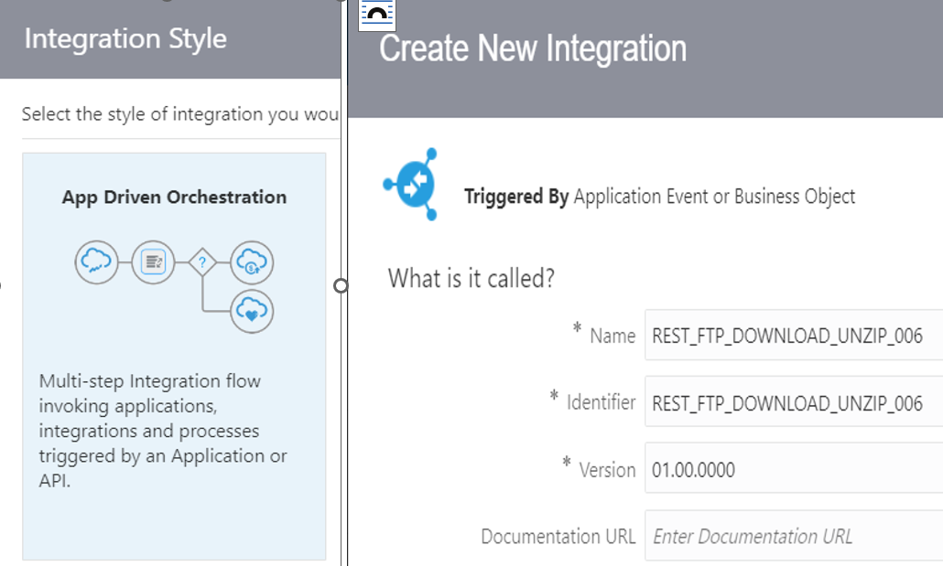This screenshot has height=566, width=943.
Task: Click the cloud heart icon in flow diagram
Action: (x=251, y=311)
